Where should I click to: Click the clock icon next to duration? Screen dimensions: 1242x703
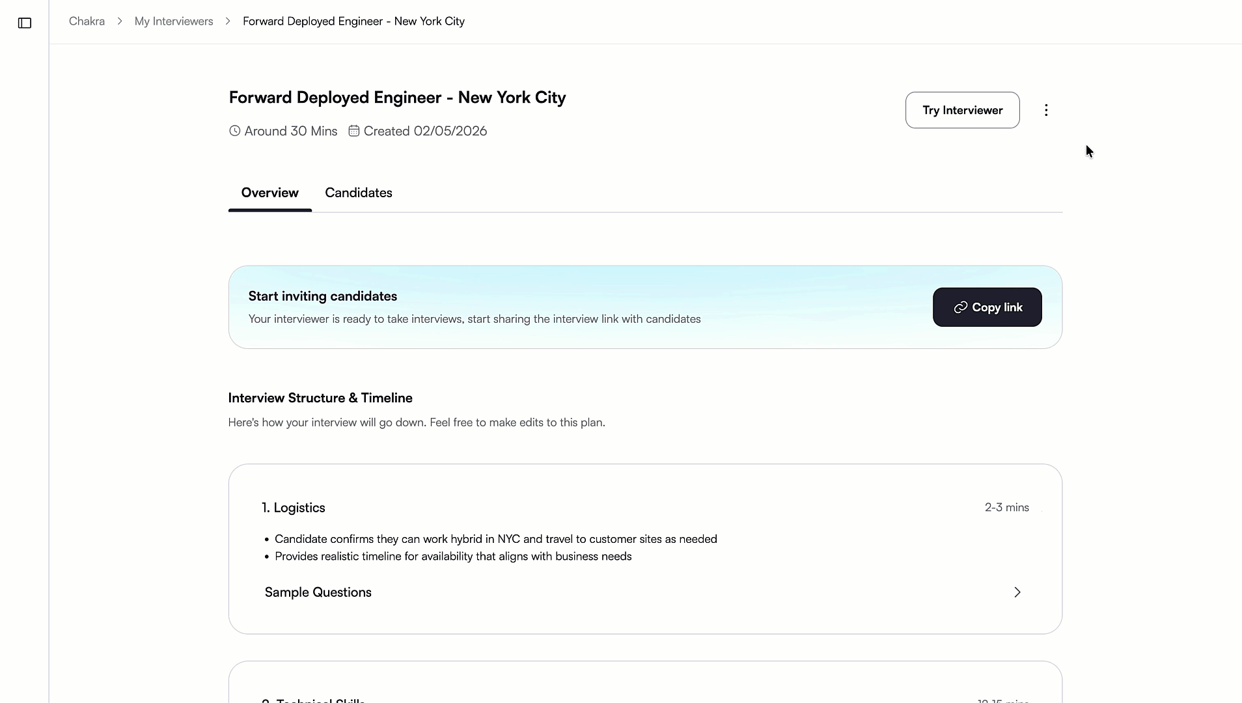coord(234,131)
